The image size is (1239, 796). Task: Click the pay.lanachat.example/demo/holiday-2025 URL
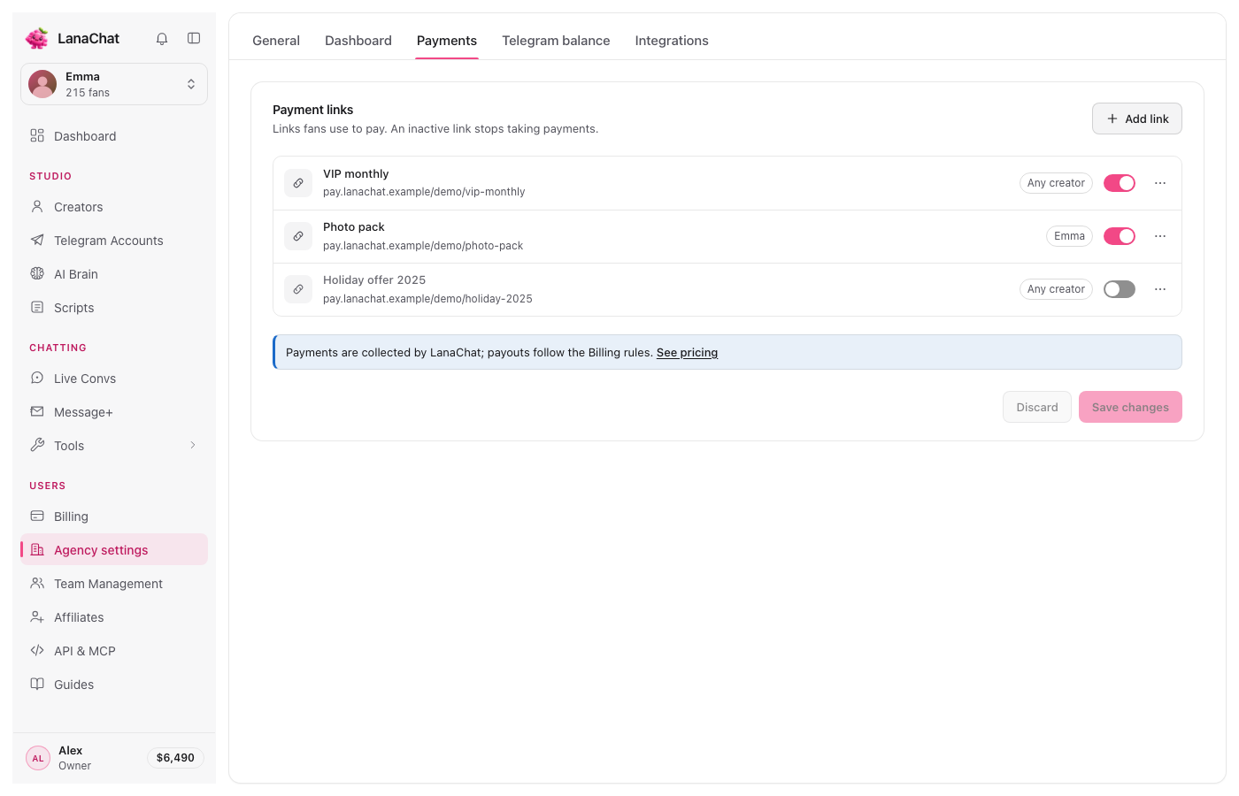[427, 299]
